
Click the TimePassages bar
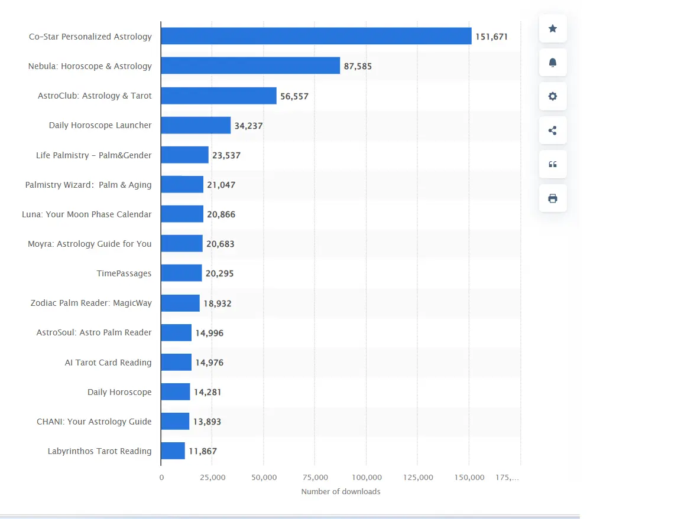[181, 273]
